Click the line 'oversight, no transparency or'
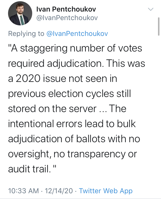Image resolution: width=161 pixels, height=199 pixels. click(72, 154)
